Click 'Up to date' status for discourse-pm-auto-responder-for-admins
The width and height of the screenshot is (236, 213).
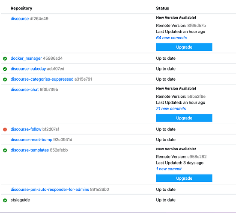pos(166,190)
